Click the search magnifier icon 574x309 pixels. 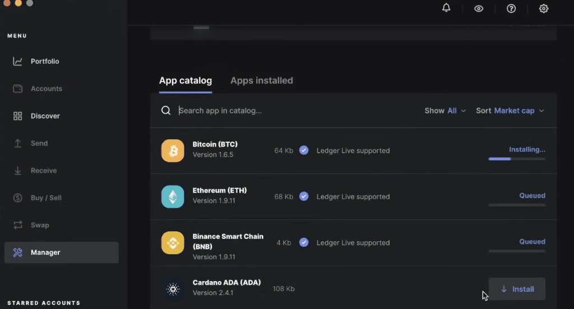166,111
